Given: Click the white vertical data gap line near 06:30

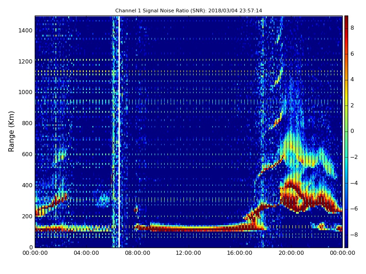Looking at the screenshot, I should click(x=119, y=132).
